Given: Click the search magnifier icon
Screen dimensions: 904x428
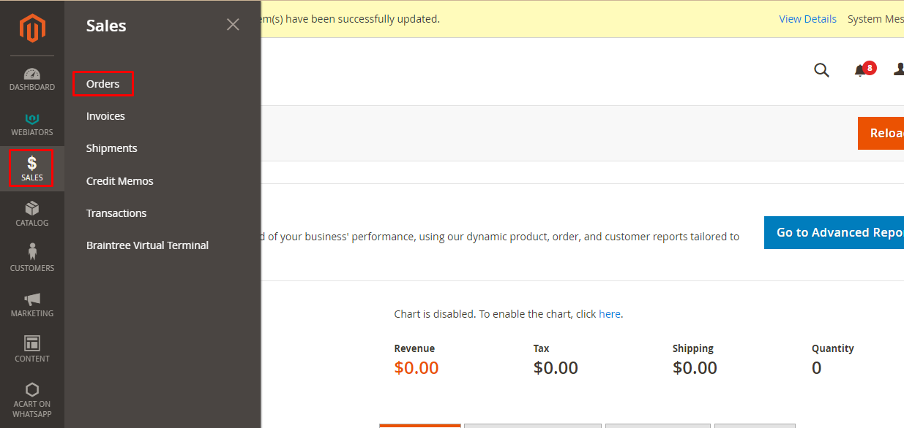Looking at the screenshot, I should click(x=821, y=70).
